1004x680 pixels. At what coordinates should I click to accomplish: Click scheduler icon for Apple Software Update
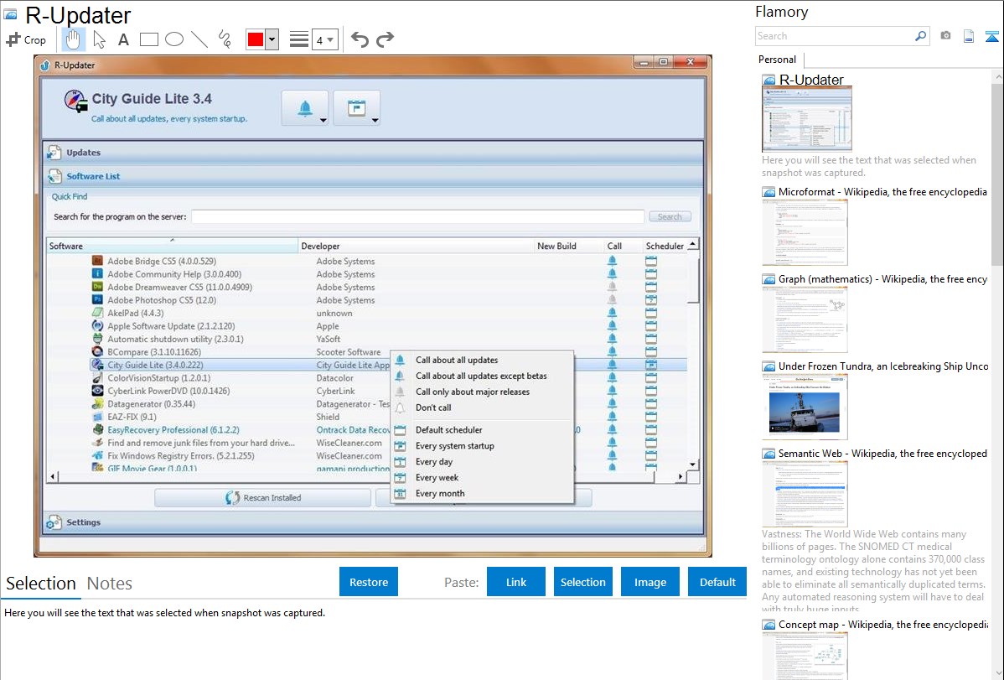[x=651, y=326]
